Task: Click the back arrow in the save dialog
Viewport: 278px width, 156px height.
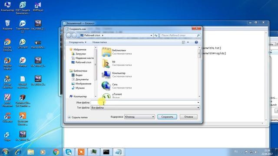Action: pyautogui.click(x=69, y=36)
